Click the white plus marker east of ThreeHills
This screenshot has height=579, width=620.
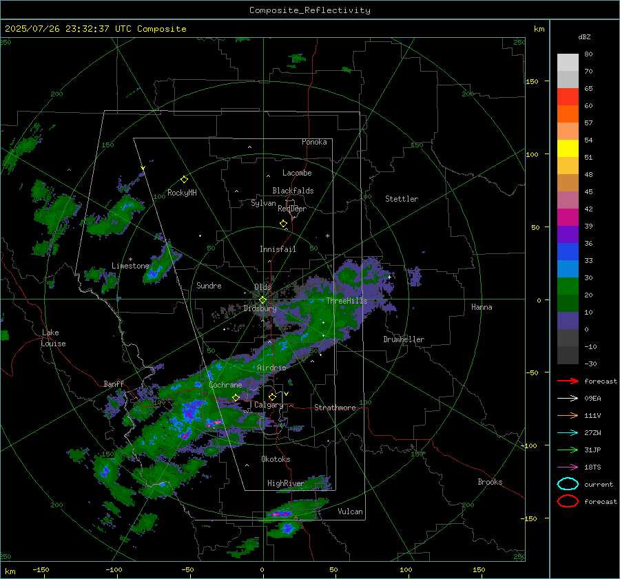(x=389, y=277)
